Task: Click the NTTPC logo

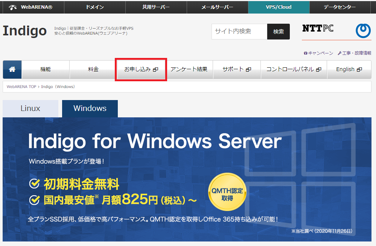Action: [318, 28]
